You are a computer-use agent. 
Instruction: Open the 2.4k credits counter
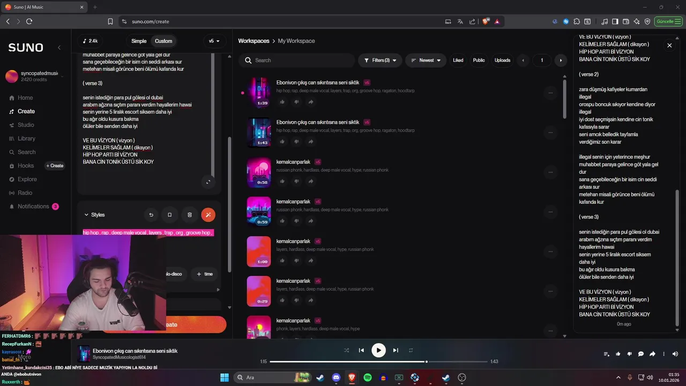[91, 41]
